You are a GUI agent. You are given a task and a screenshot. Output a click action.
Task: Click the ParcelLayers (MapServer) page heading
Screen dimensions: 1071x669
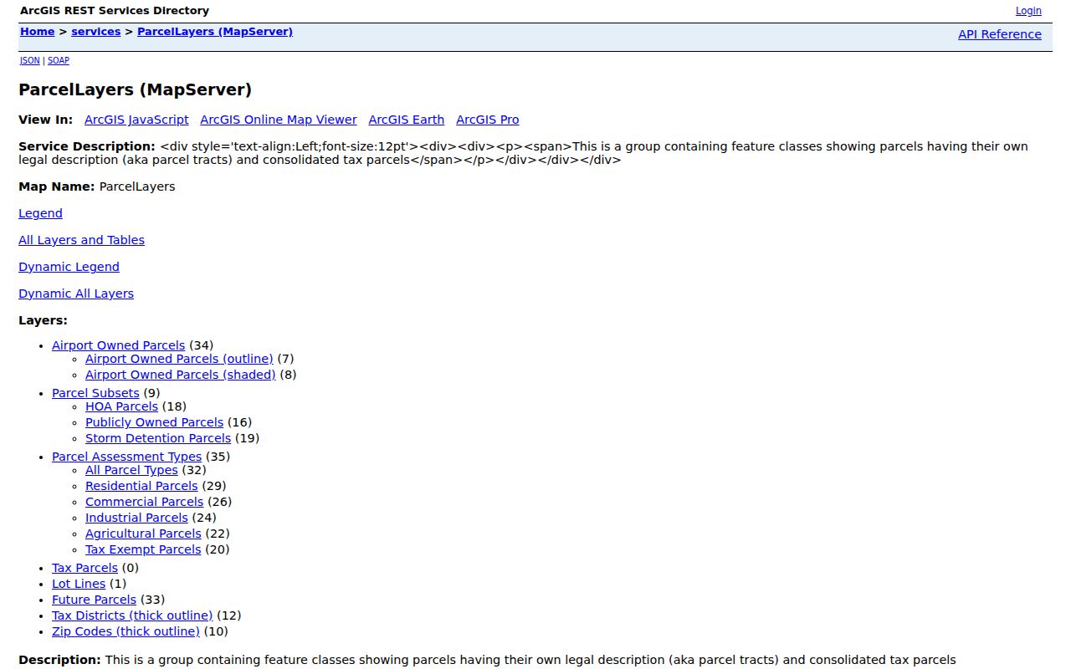135,89
